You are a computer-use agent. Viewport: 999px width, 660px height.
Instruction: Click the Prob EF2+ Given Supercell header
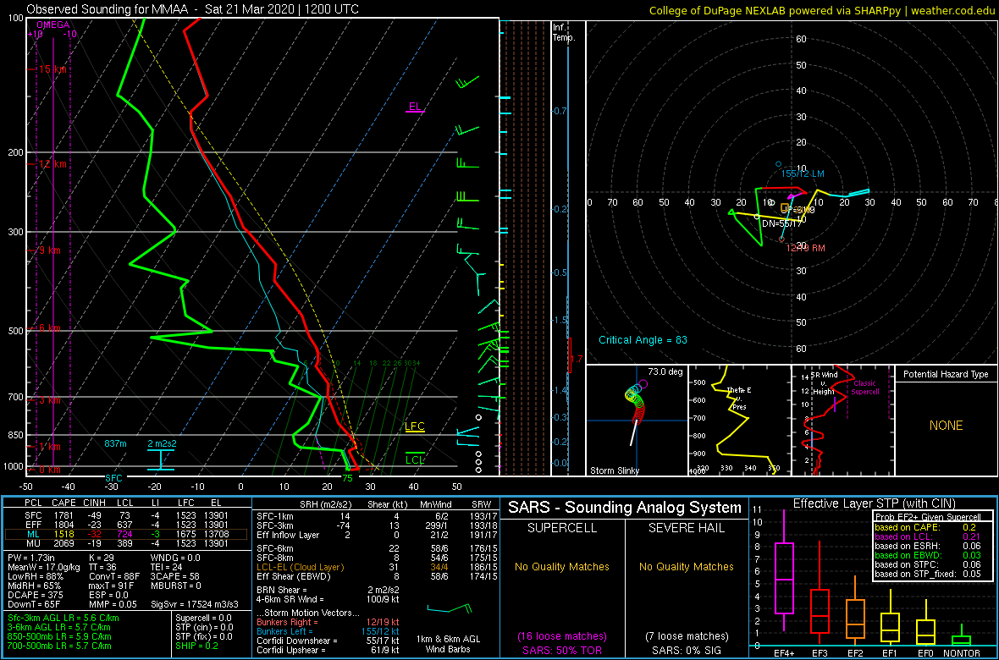[927, 517]
